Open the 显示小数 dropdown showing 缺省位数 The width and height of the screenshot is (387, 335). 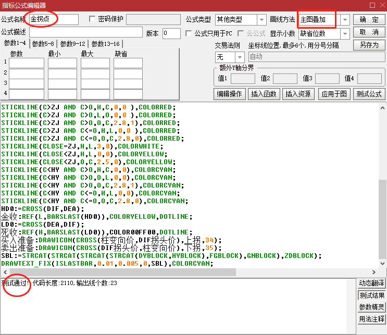click(x=324, y=33)
